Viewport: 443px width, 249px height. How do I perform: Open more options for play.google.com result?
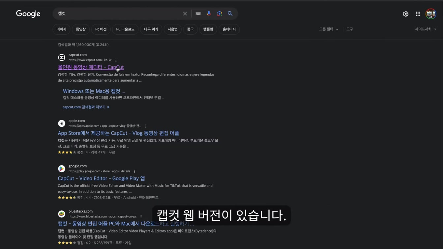134,171
